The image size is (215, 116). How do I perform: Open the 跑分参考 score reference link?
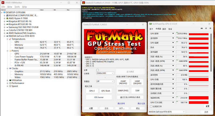(x=121, y=103)
